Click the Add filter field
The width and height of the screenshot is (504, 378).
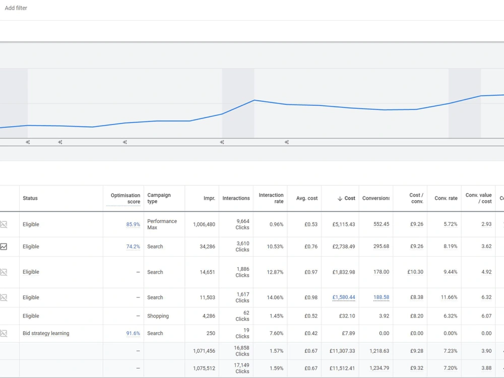16,8
